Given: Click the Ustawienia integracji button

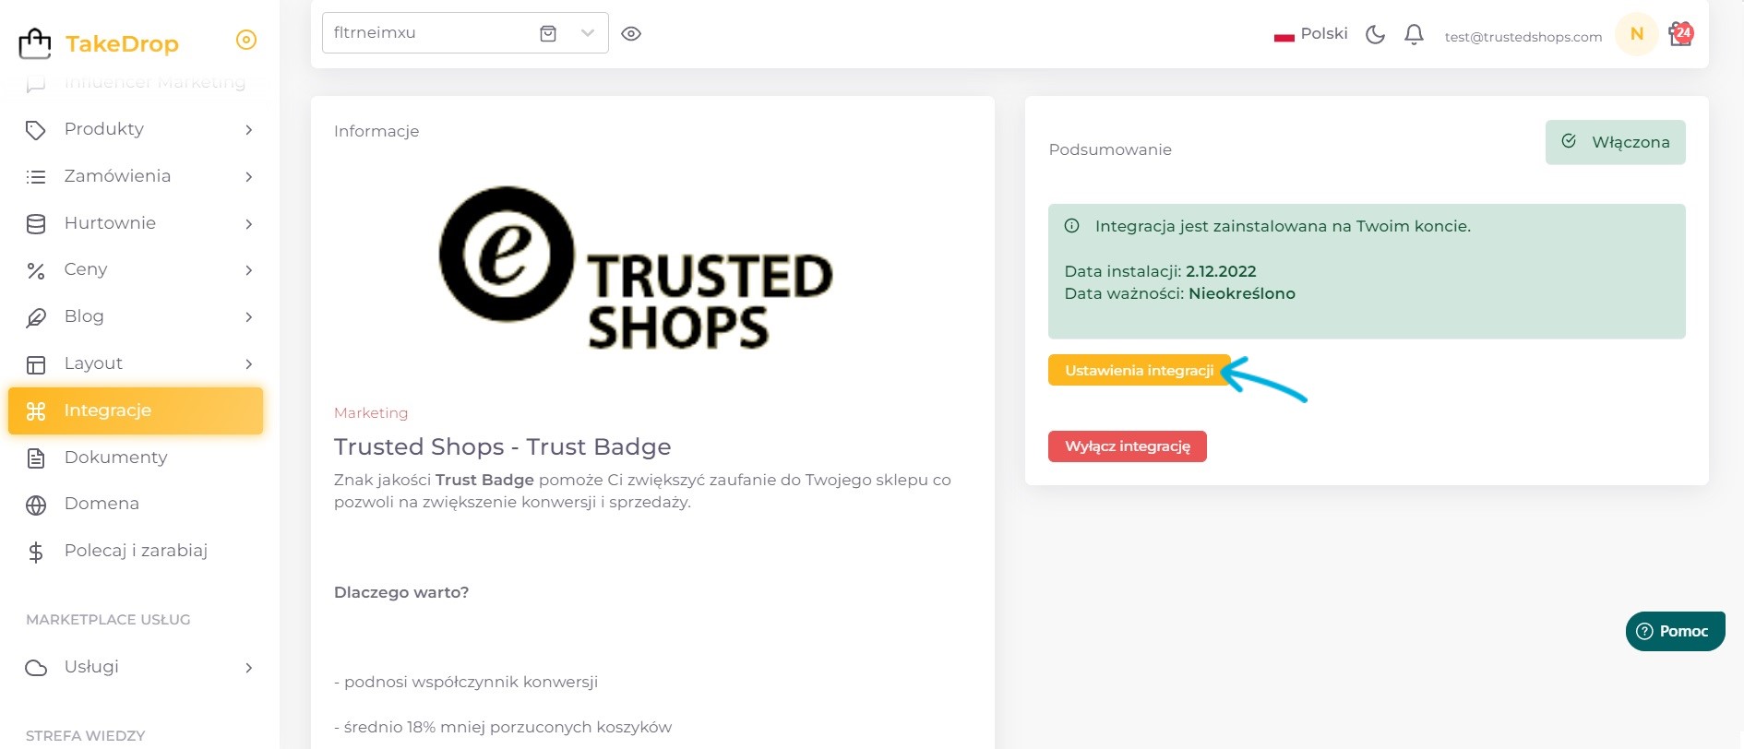Looking at the screenshot, I should [1139, 370].
